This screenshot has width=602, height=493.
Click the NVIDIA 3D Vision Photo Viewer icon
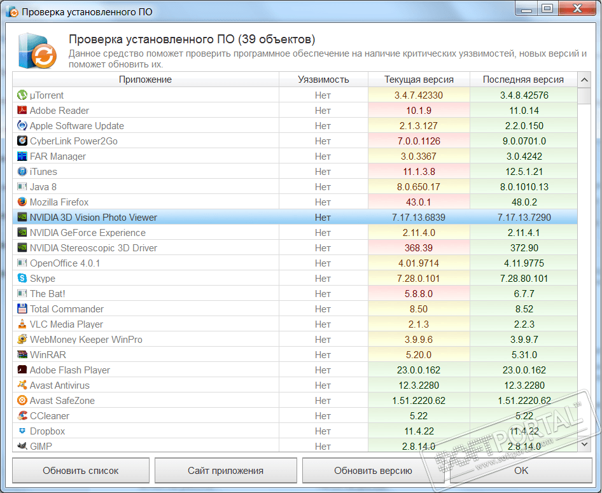22,217
